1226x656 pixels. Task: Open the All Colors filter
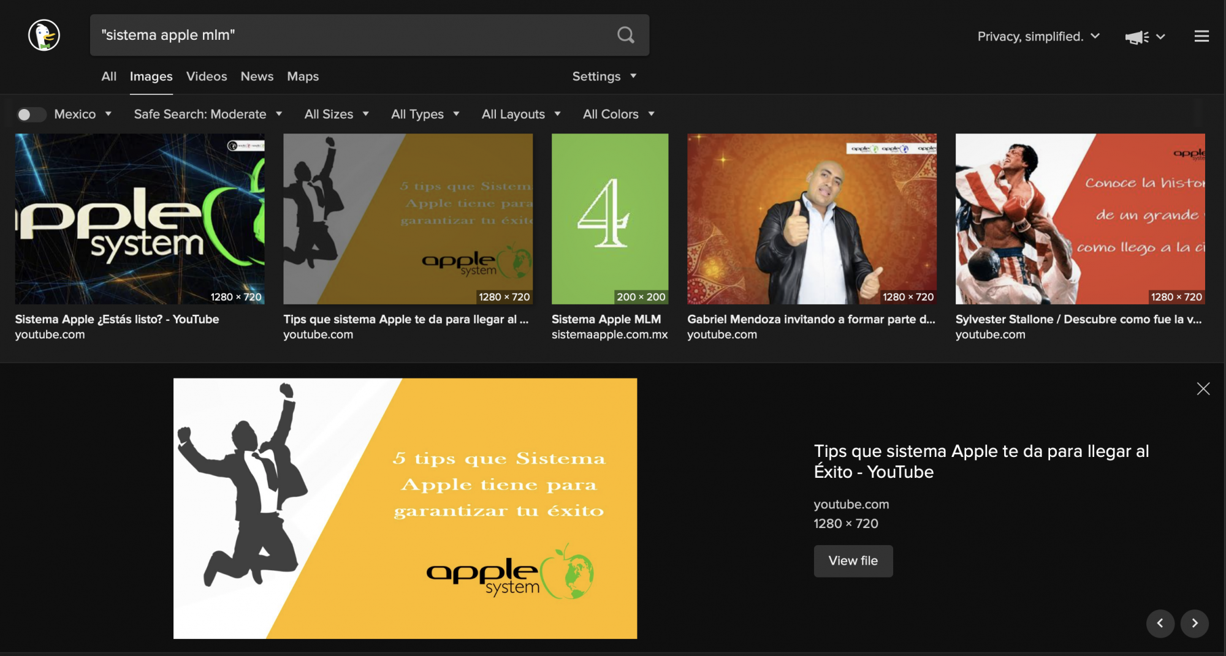click(619, 115)
